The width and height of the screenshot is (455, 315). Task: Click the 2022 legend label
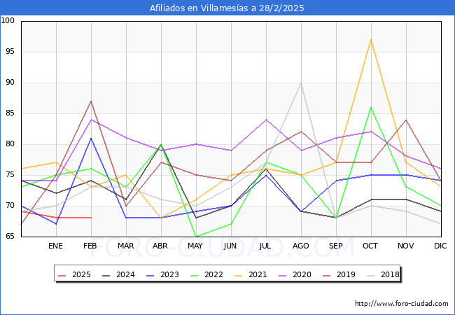click(x=213, y=274)
